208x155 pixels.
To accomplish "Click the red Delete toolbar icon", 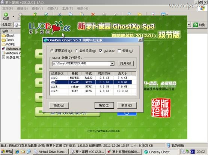I will click(x=93, y=14).
